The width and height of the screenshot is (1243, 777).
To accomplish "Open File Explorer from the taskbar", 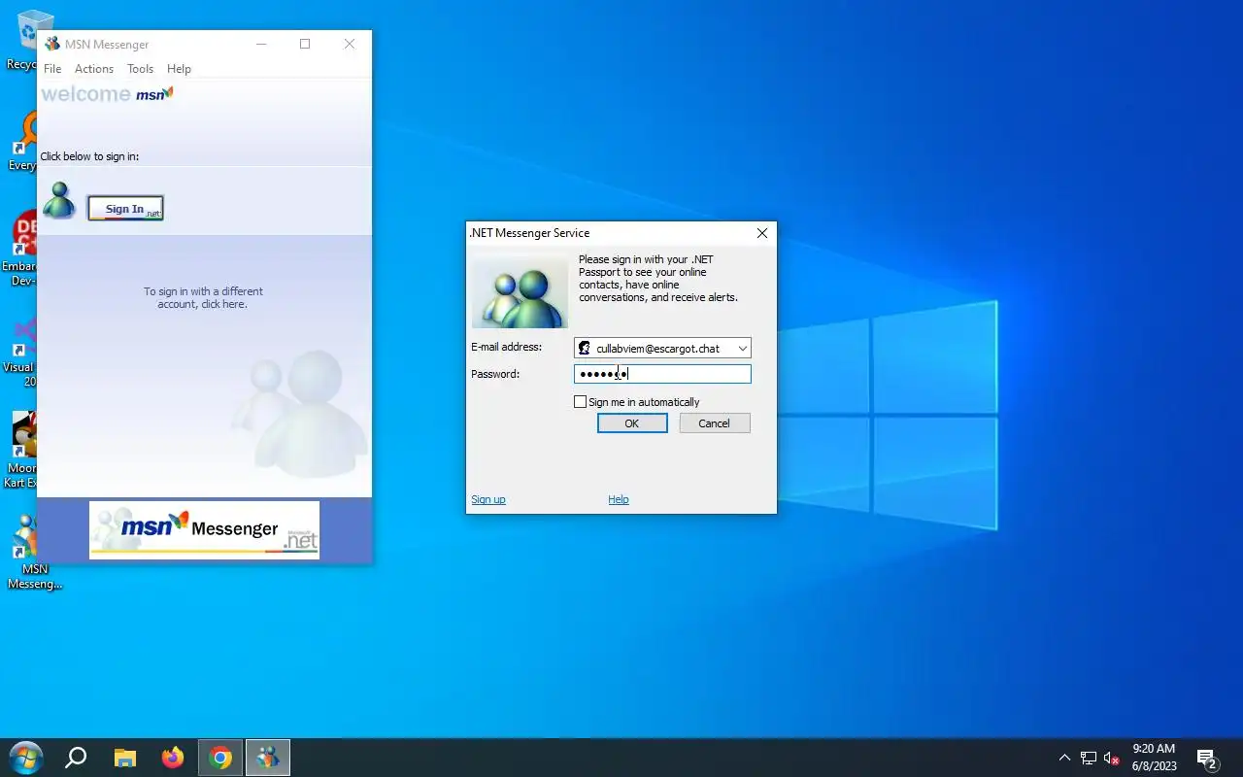I will click(x=124, y=758).
